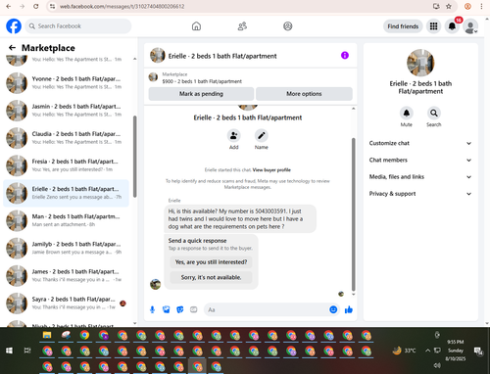Expand Media, files and links section
Screen dimensions: 490x374
[x=420, y=177]
